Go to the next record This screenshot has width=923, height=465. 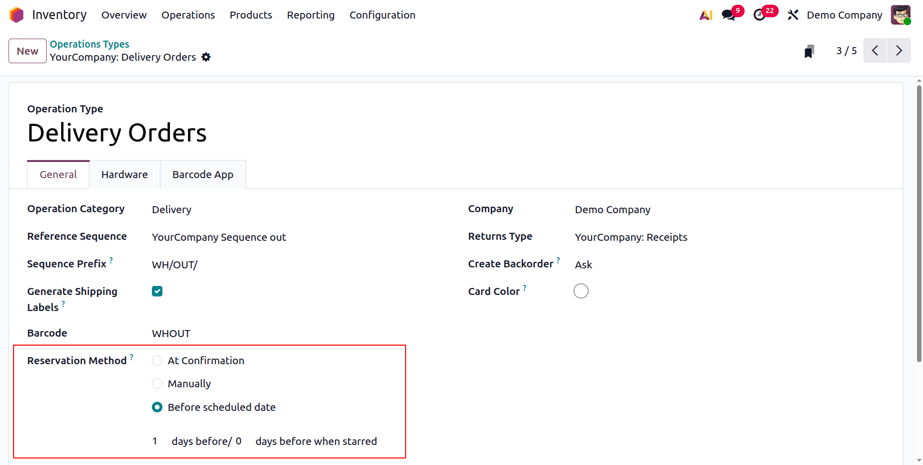click(x=899, y=51)
